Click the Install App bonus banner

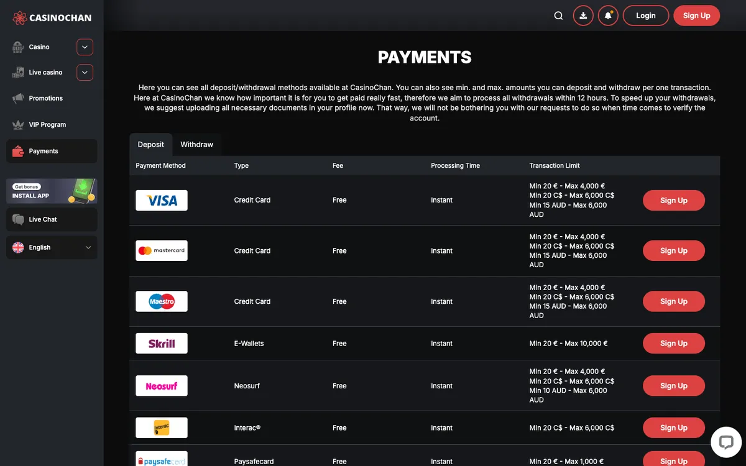coord(52,191)
